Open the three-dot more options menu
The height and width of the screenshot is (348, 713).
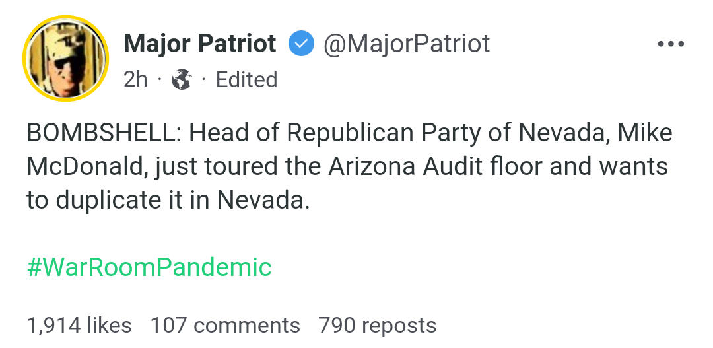[x=671, y=44]
